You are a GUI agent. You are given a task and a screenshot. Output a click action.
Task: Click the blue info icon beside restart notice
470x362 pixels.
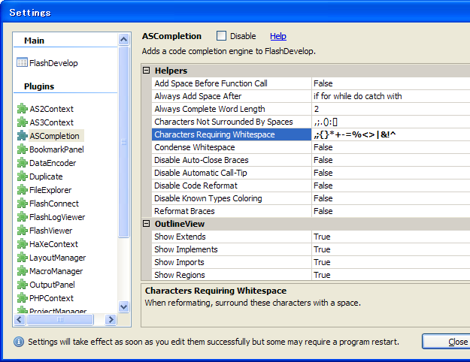19,342
